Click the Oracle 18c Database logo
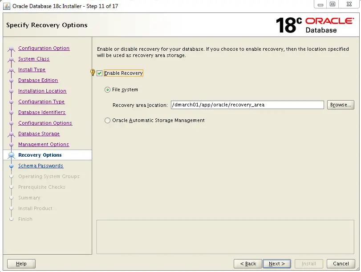 tap(315, 25)
